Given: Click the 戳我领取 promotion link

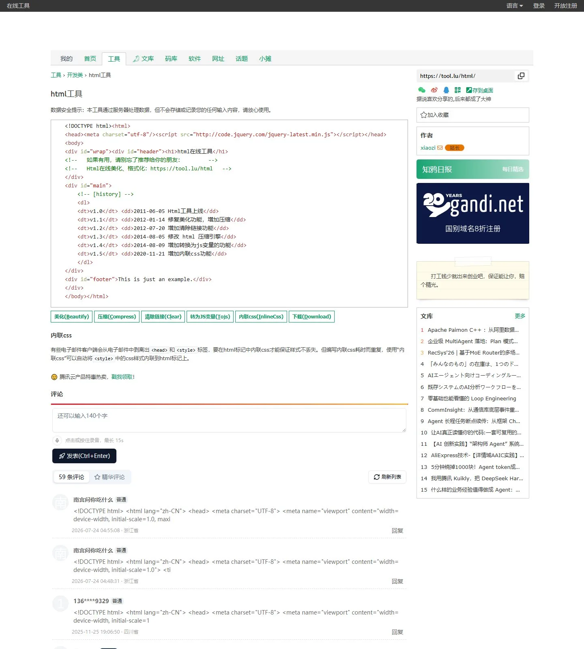Looking at the screenshot, I should (122, 377).
